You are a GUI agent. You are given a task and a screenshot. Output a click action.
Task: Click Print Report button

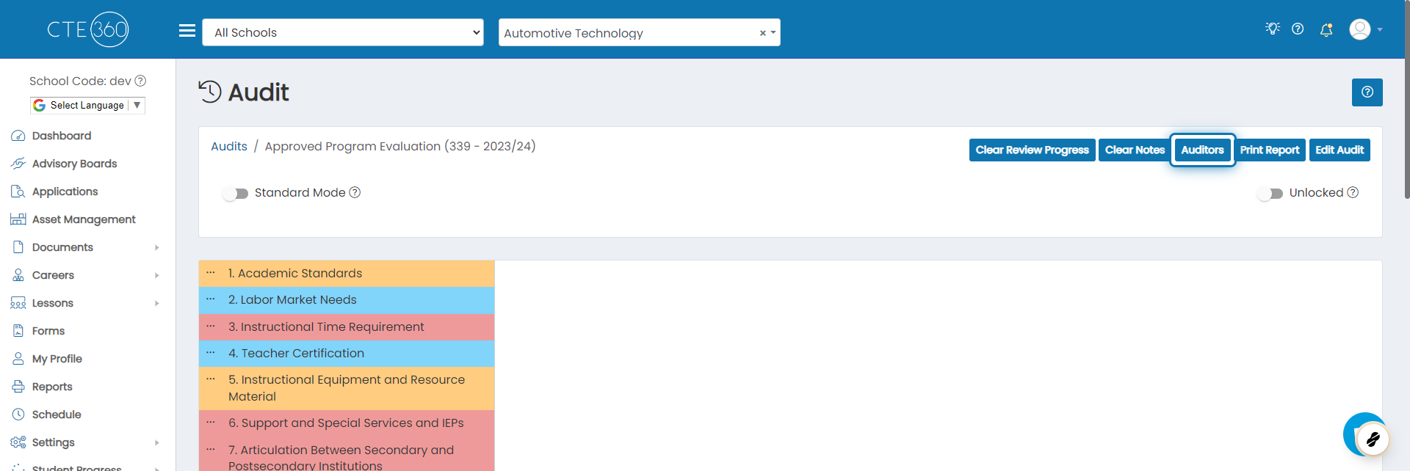[x=1269, y=150]
